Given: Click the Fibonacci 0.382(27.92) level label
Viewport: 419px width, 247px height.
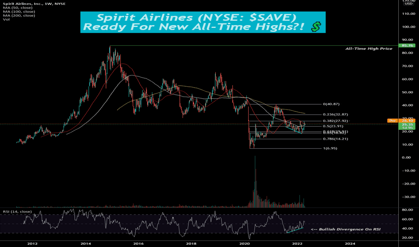Looking at the screenshot, I should (x=335, y=121).
